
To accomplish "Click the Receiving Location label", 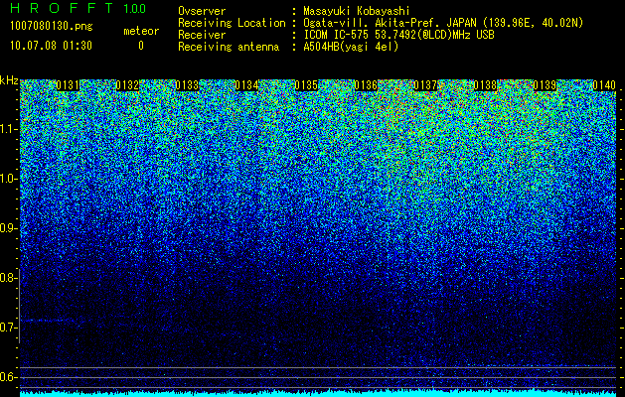I will click(x=232, y=23).
